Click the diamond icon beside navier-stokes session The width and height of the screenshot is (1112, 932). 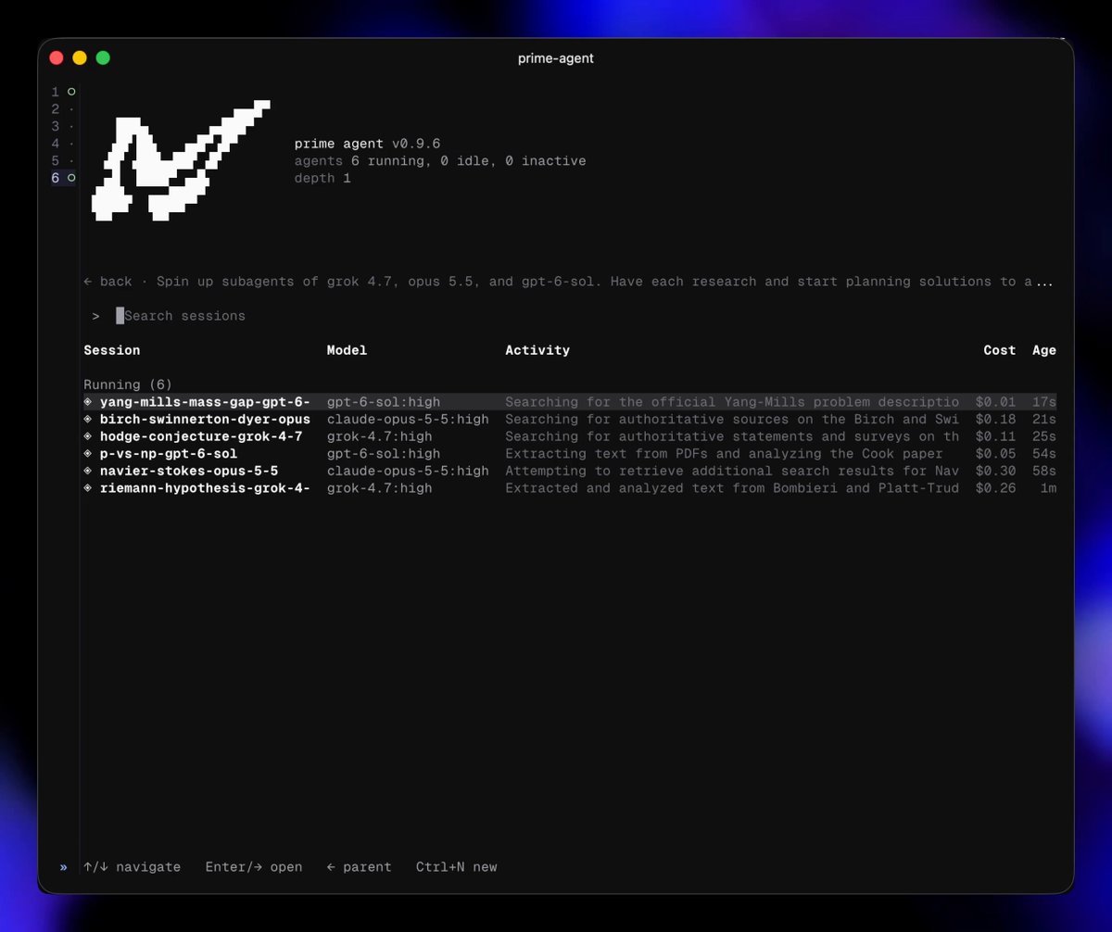click(x=88, y=471)
